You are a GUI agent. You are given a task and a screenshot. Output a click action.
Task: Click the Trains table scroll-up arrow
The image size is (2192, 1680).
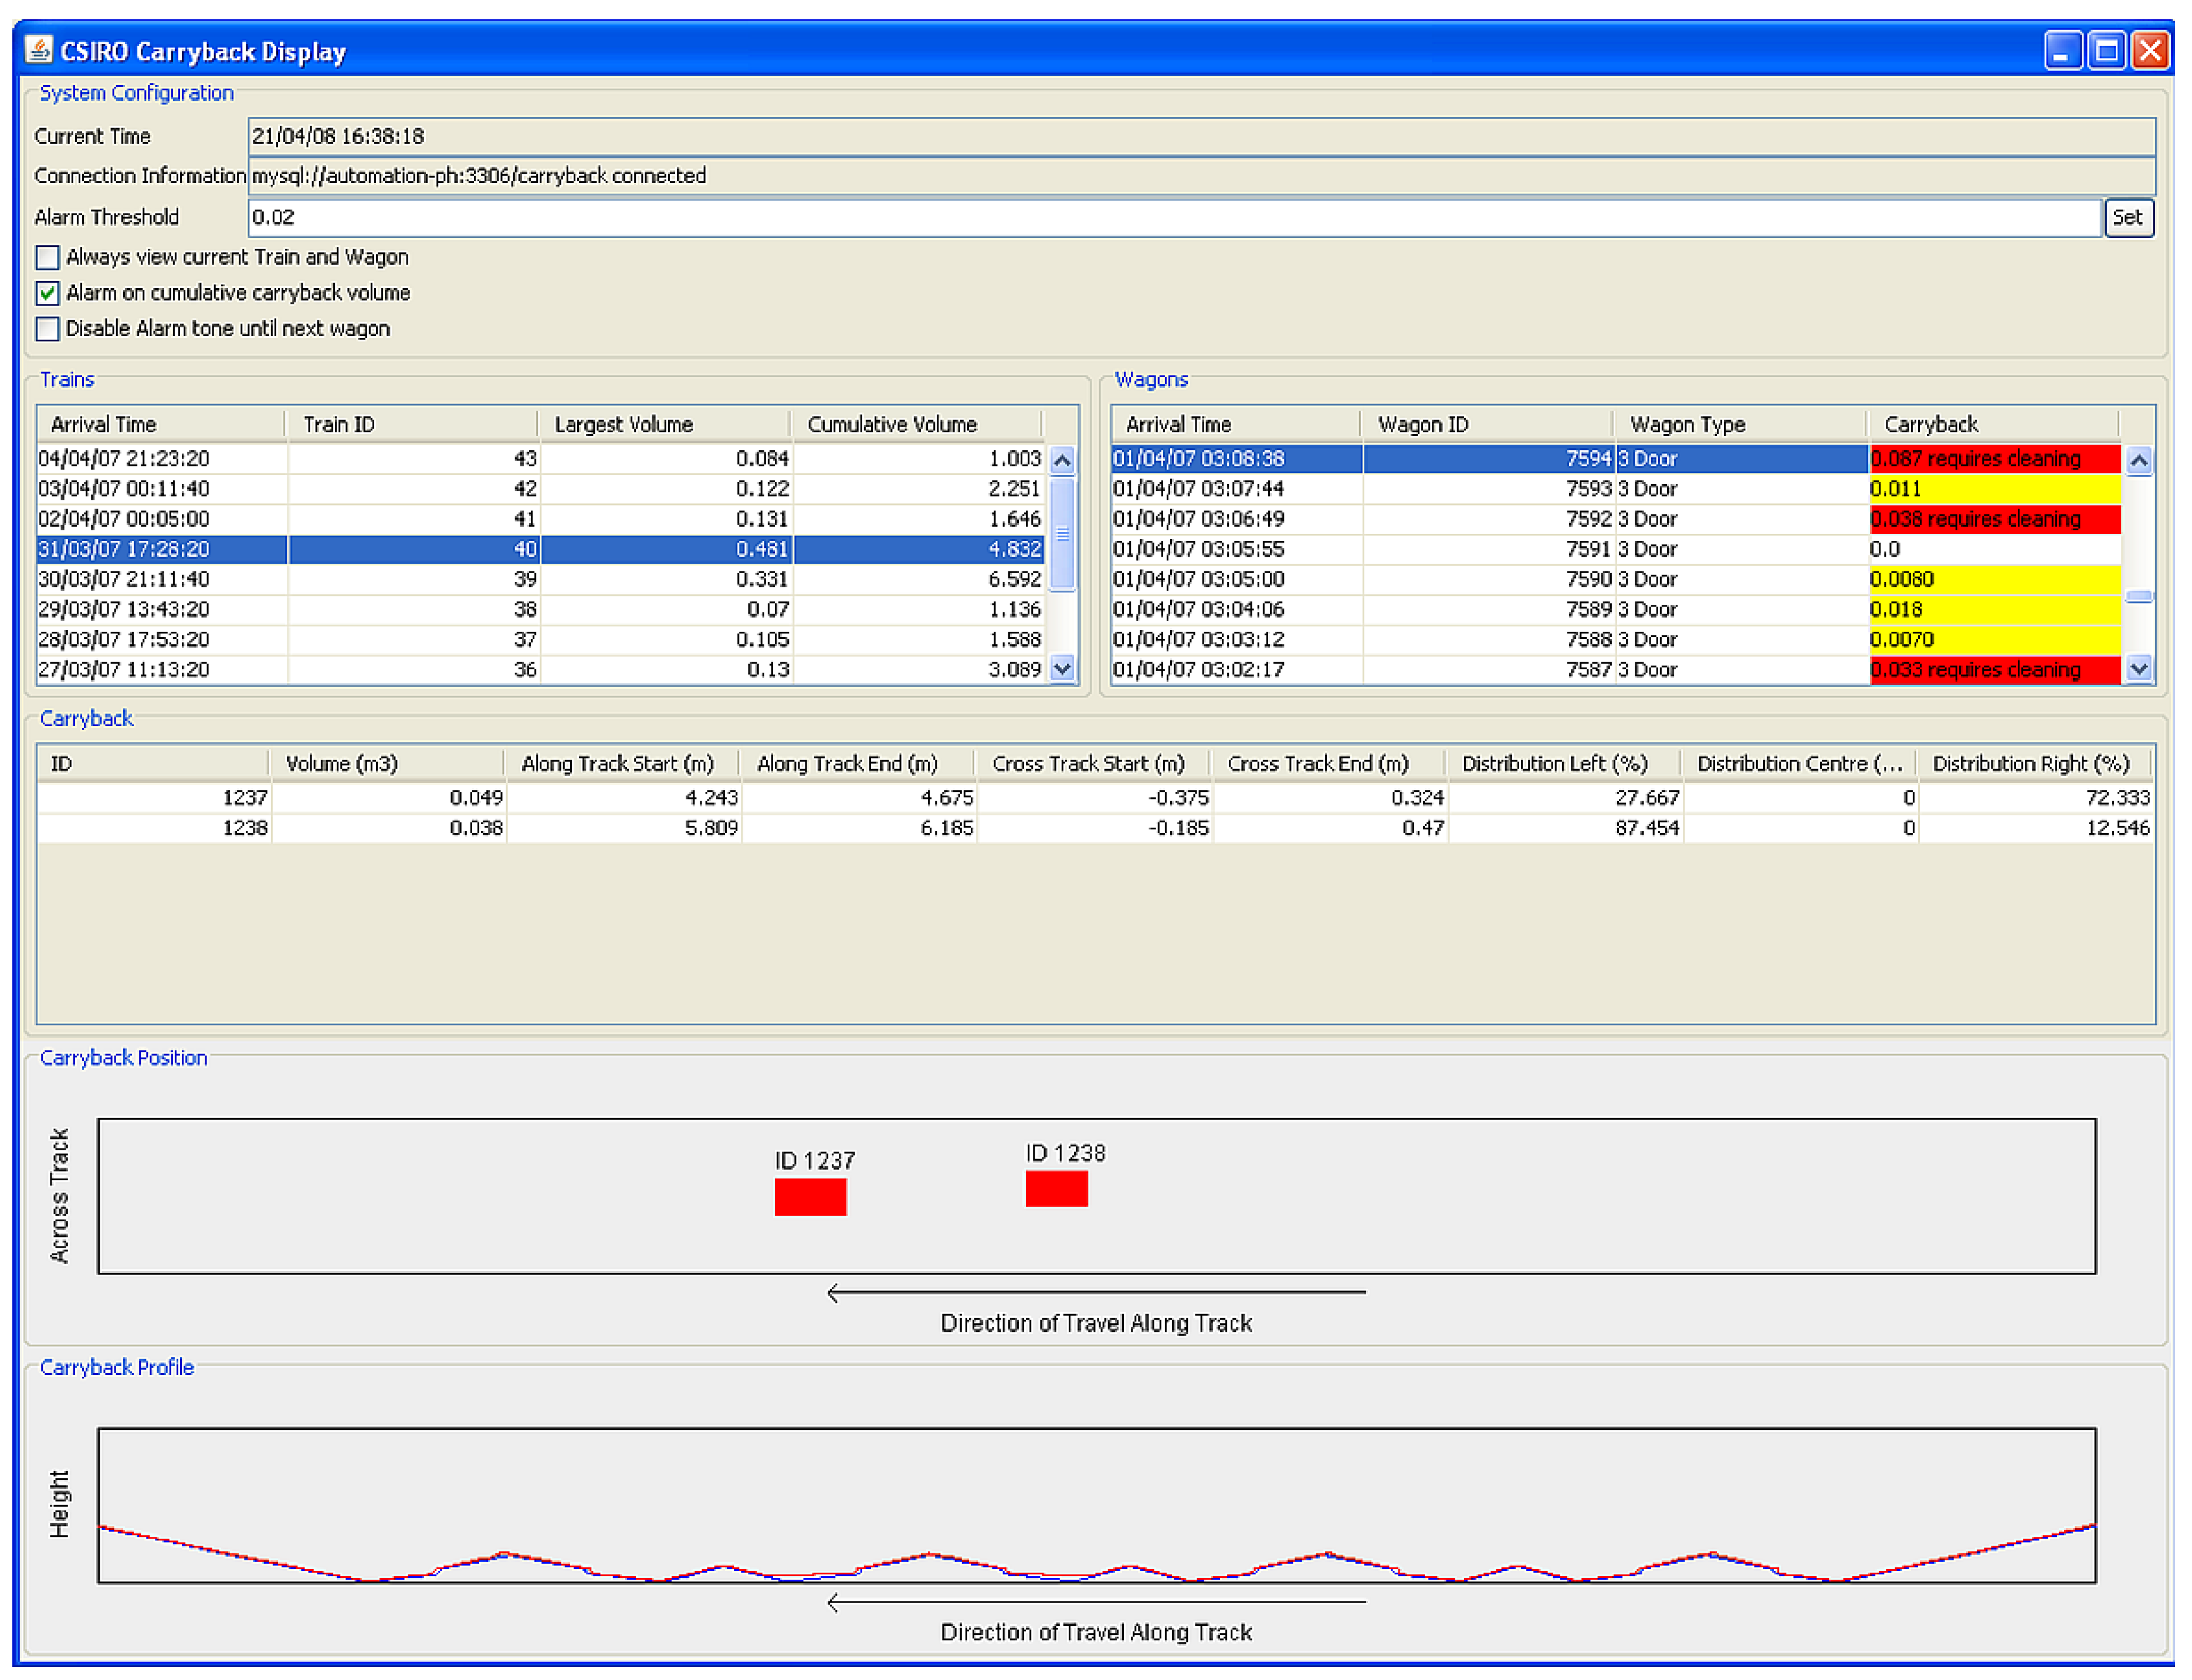click(x=1063, y=461)
